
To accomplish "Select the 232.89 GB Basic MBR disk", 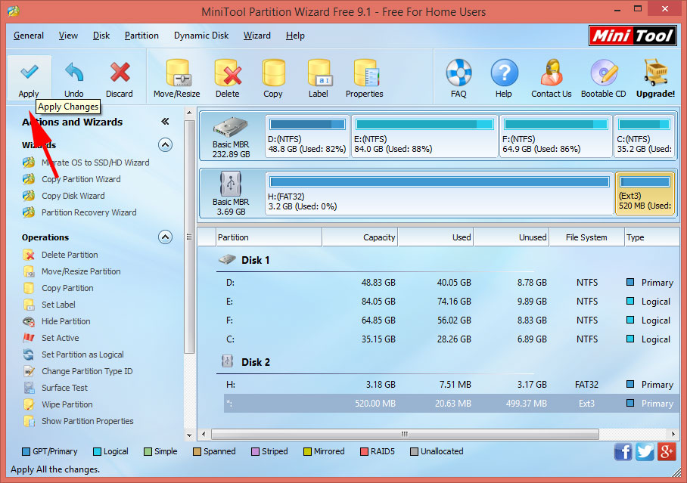I will click(x=231, y=136).
